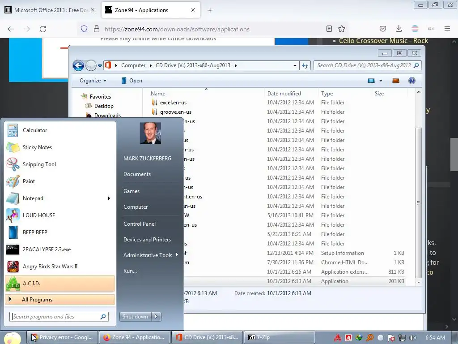458x344 pixels.
Task: Click the zone94.com URL address bar
Action: click(177, 29)
